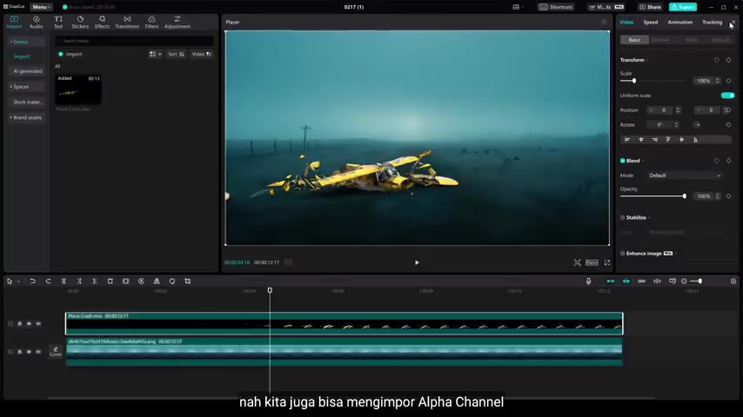
Task: Click the Delete right of playhead tool
Action: click(95, 281)
